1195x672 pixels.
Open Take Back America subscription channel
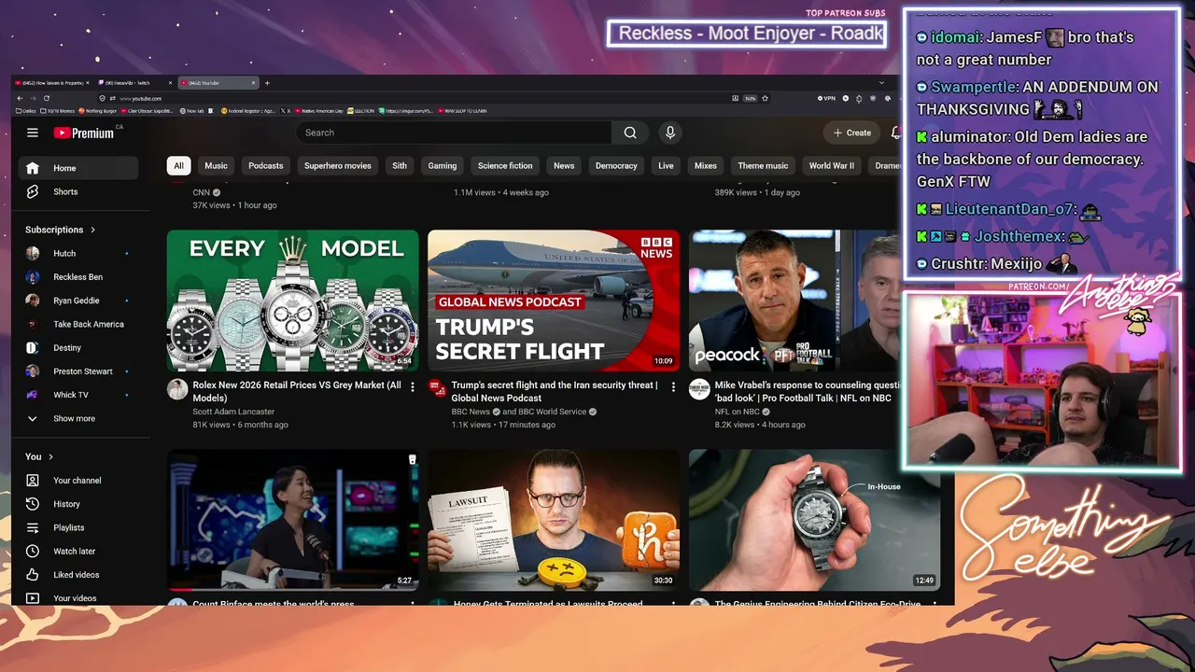tap(78, 324)
